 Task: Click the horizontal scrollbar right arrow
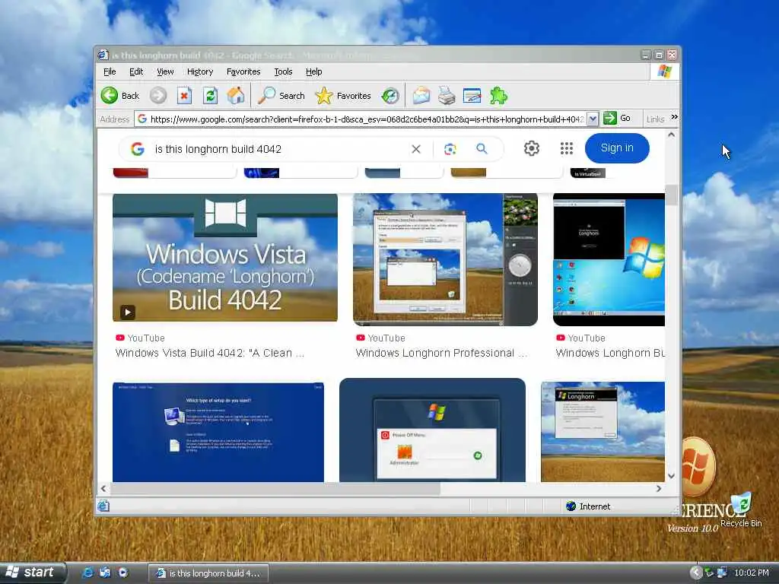tap(659, 489)
